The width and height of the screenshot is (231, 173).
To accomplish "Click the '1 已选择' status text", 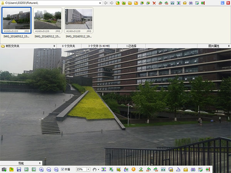I will tap(131, 46).
